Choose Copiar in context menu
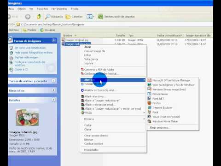The image size is (221, 166). (x=88, y=130)
